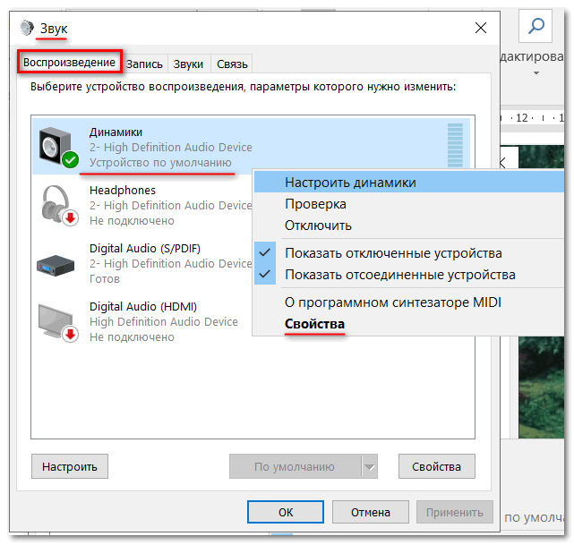Click the Отмена button
Image resolution: width=574 pixels, height=545 pixels.
371,512
